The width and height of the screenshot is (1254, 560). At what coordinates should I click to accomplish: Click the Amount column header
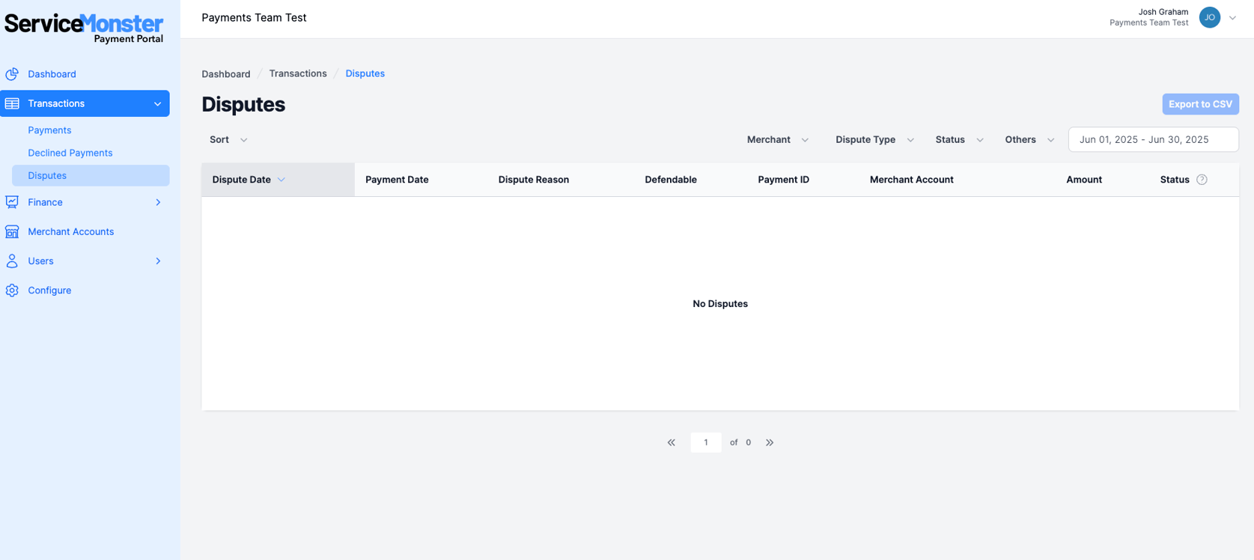point(1084,180)
